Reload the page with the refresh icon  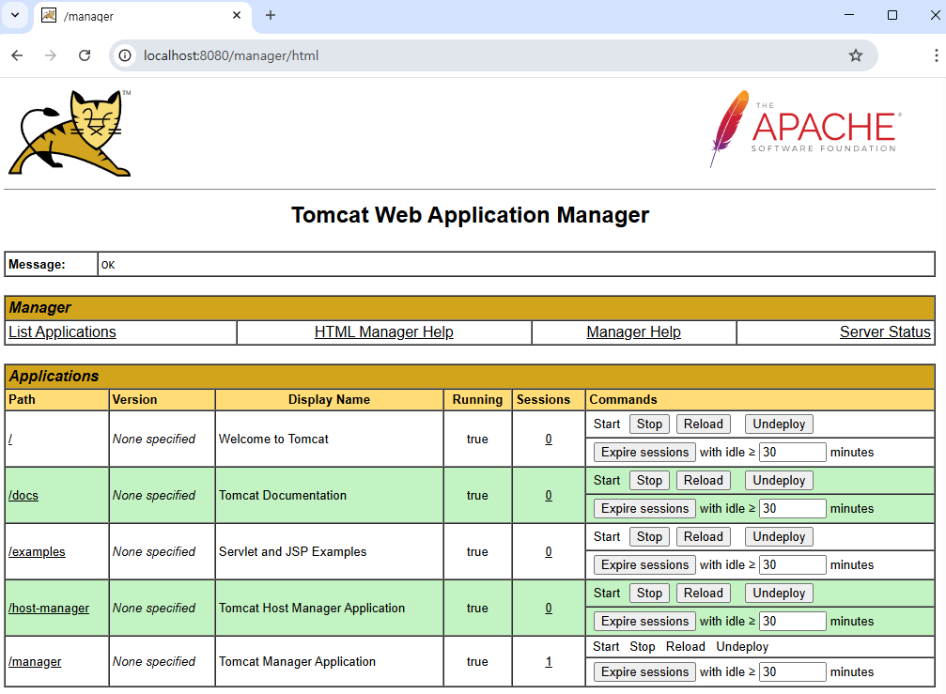coord(85,55)
